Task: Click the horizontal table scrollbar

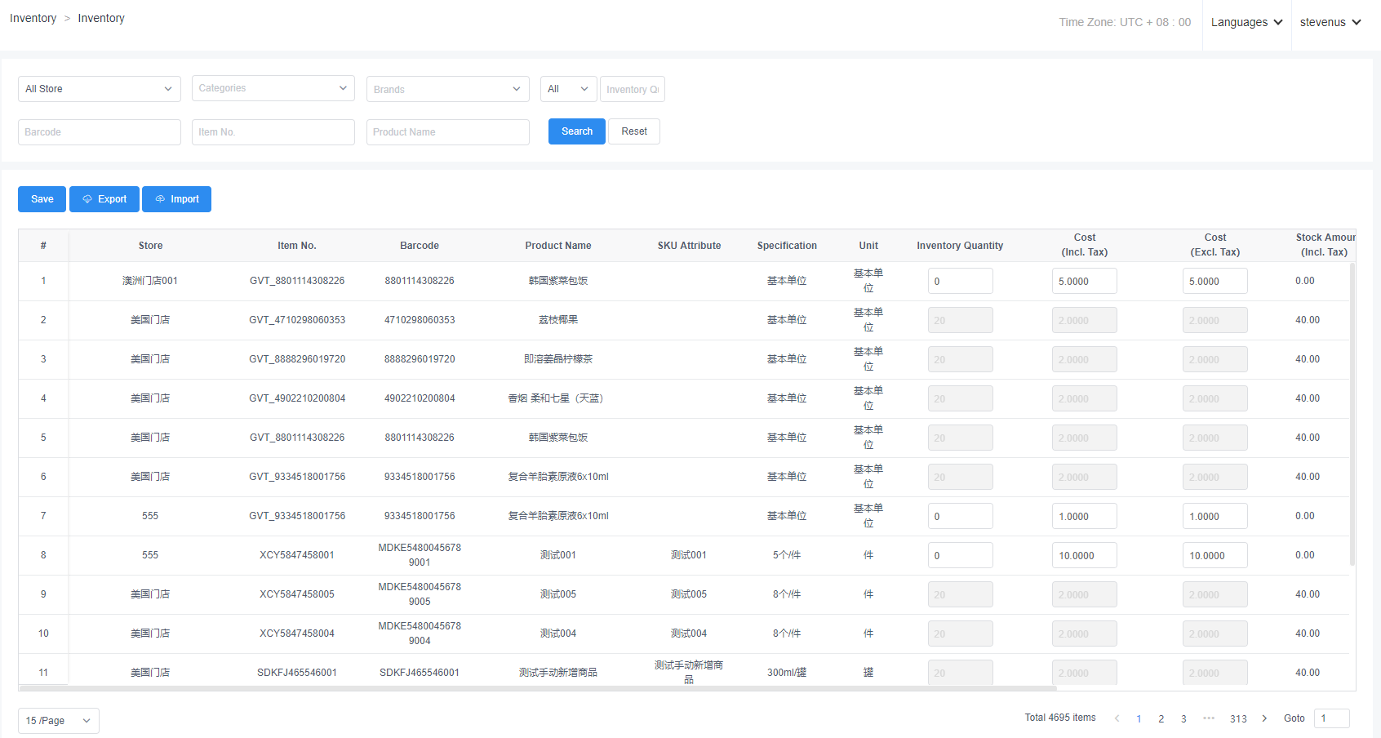Action: pyautogui.click(x=539, y=688)
